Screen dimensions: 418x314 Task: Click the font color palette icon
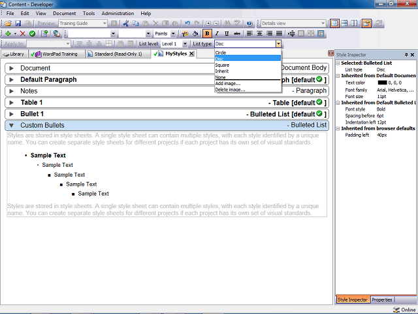point(185,33)
